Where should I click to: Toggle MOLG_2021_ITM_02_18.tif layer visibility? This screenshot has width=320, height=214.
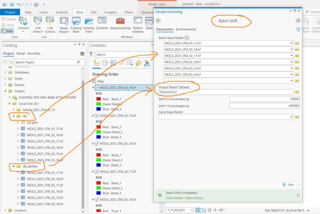[x=97, y=144]
